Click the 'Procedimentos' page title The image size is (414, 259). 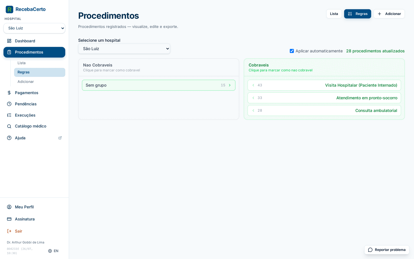coord(109,16)
